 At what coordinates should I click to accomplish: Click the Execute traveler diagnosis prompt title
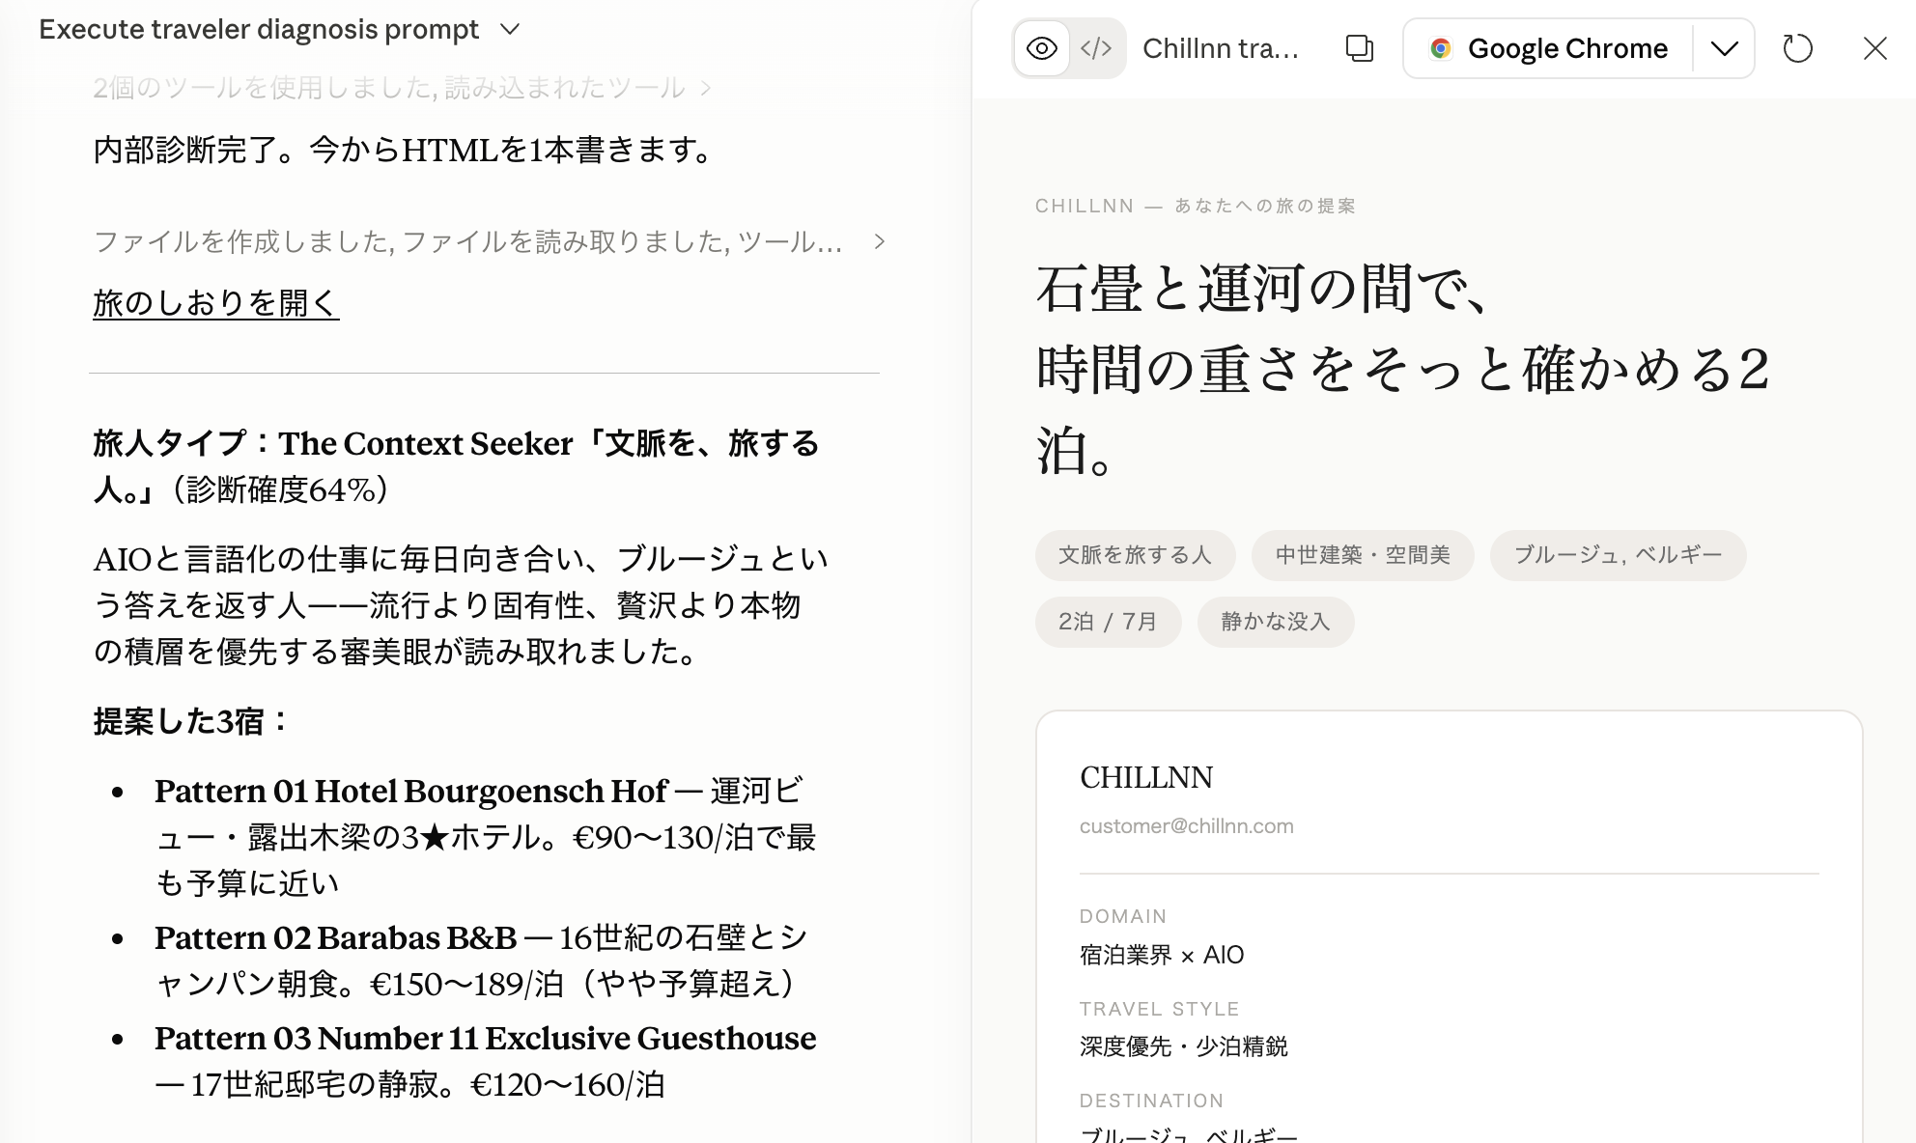[259, 29]
